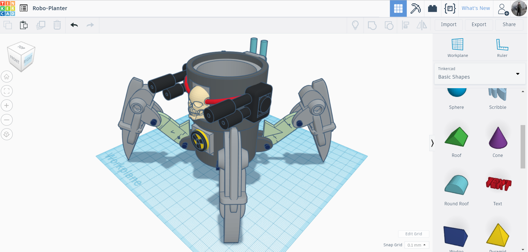Viewport: 528px width, 252px height.
Task: Zoom out with the minus button
Action: pos(7,120)
